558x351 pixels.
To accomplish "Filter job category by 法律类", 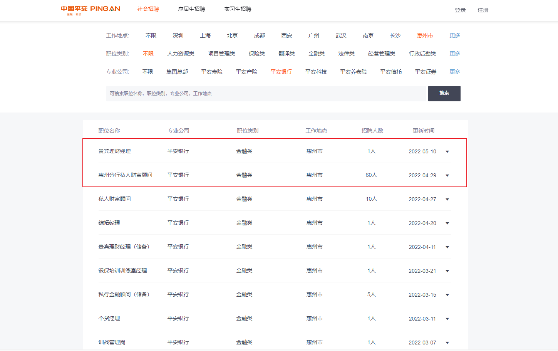I will click(x=347, y=54).
